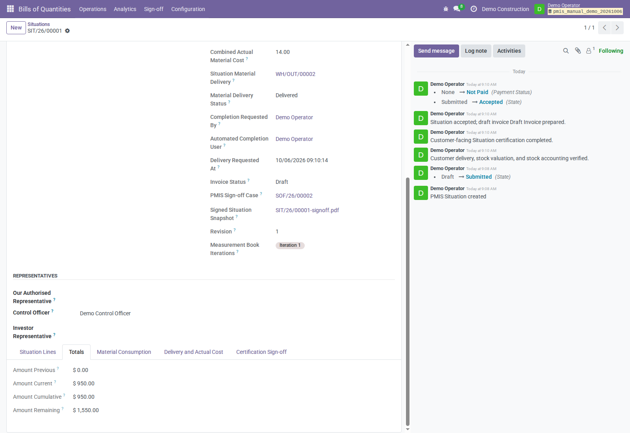Viewport: 630px width, 433px height.
Task: Open the recent activities clock icon
Action: (x=474, y=9)
